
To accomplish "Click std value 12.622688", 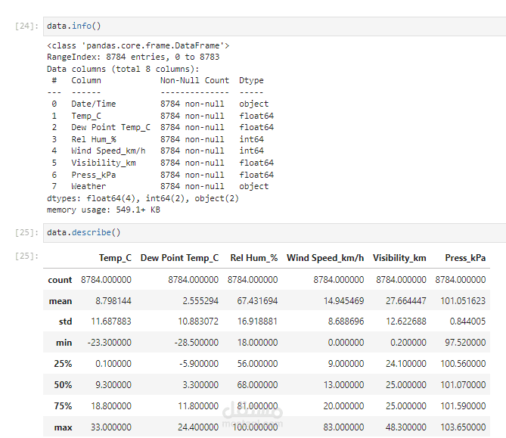I will 406,322.
